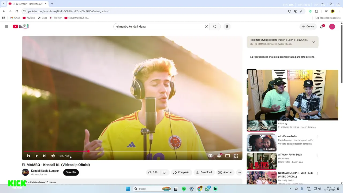Subscribe with the Suscribir button
Image resolution: width=343 pixels, height=193 pixels.
pyautogui.click(x=71, y=172)
